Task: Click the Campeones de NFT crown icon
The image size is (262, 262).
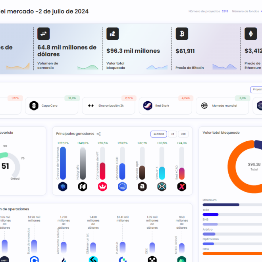Action: pos(102,186)
